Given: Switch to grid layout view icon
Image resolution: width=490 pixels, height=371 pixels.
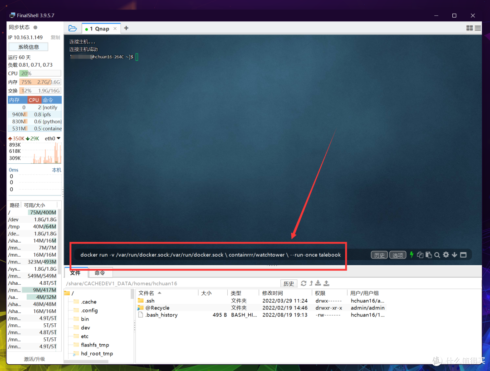Looking at the screenshot, I should click(x=470, y=28).
